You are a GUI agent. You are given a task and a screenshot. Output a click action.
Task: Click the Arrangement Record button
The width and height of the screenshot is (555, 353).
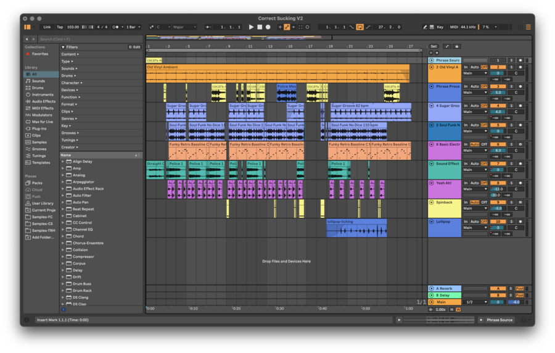tap(268, 27)
